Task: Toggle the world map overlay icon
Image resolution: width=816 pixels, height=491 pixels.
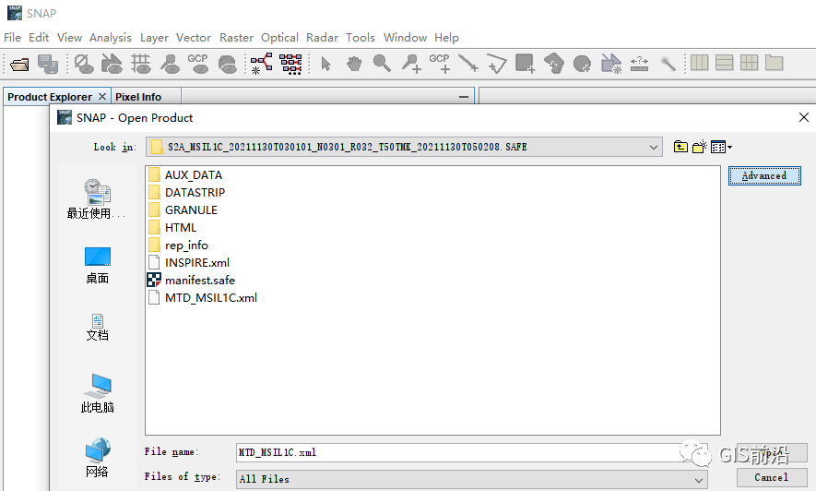Action: click(227, 64)
